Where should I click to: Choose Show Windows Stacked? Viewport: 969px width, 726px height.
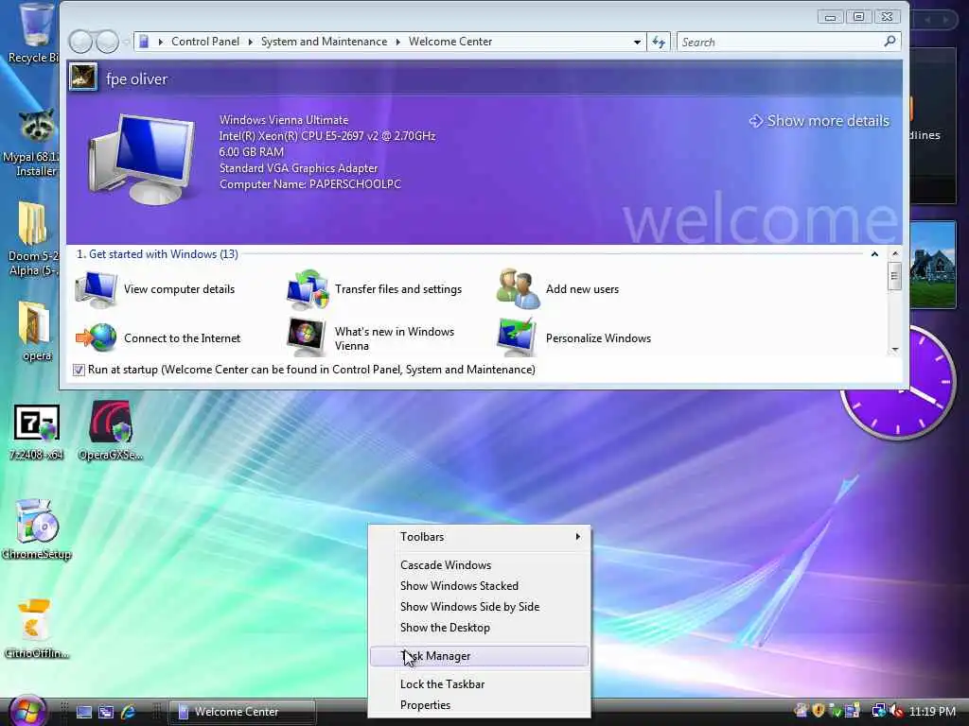[479, 586]
